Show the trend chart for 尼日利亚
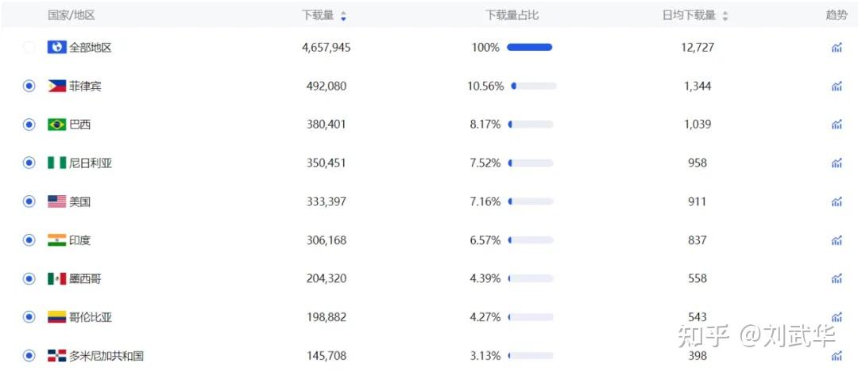 coord(837,163)
